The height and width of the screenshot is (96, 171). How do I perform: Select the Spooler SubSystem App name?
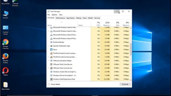click(61, 46)
